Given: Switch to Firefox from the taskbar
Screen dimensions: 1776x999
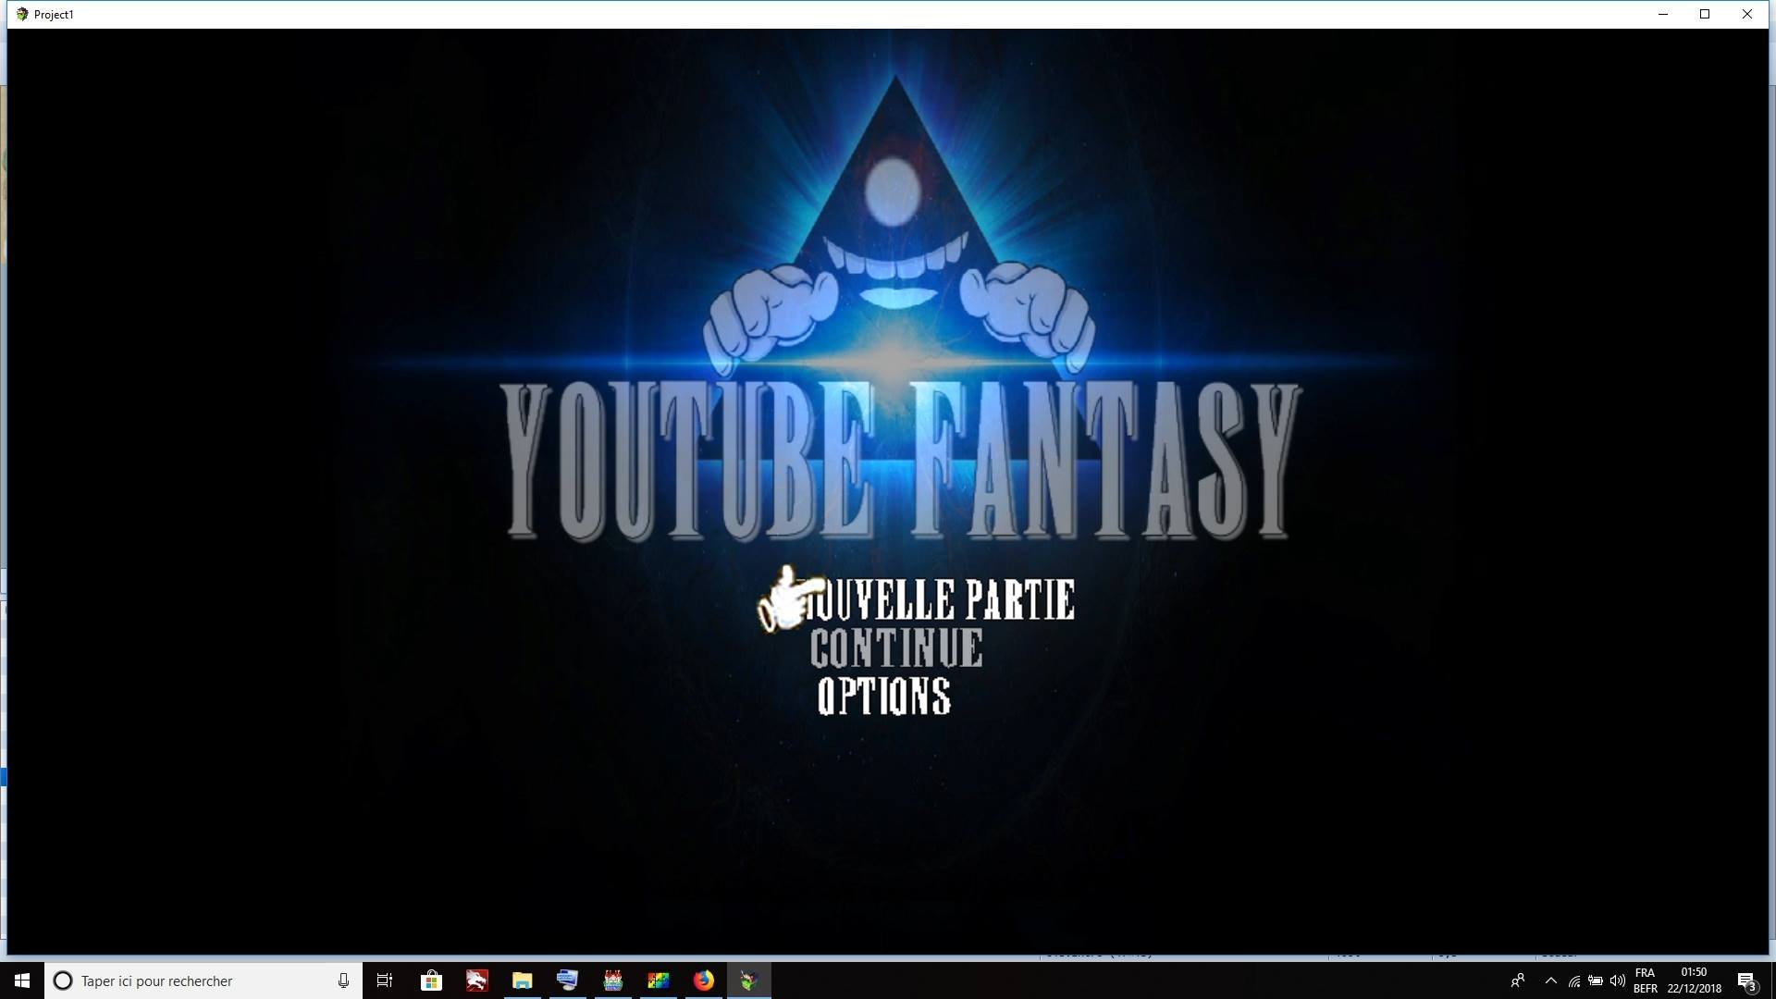Looking at the screenshot, I should tap(703, 980).
